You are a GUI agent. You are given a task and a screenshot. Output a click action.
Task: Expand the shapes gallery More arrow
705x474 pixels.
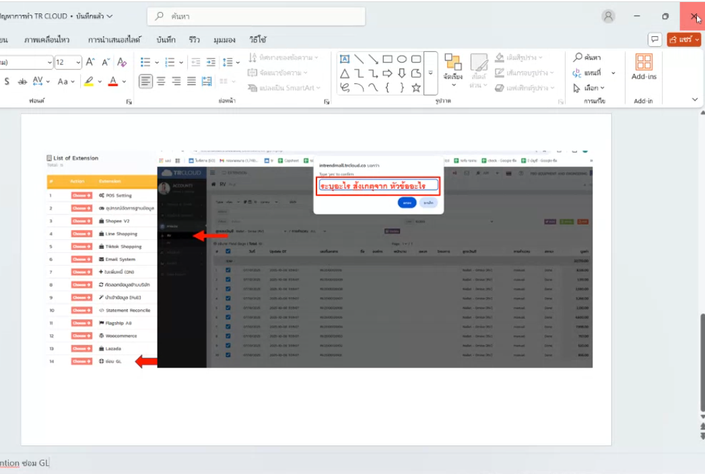tap(430, 73)
